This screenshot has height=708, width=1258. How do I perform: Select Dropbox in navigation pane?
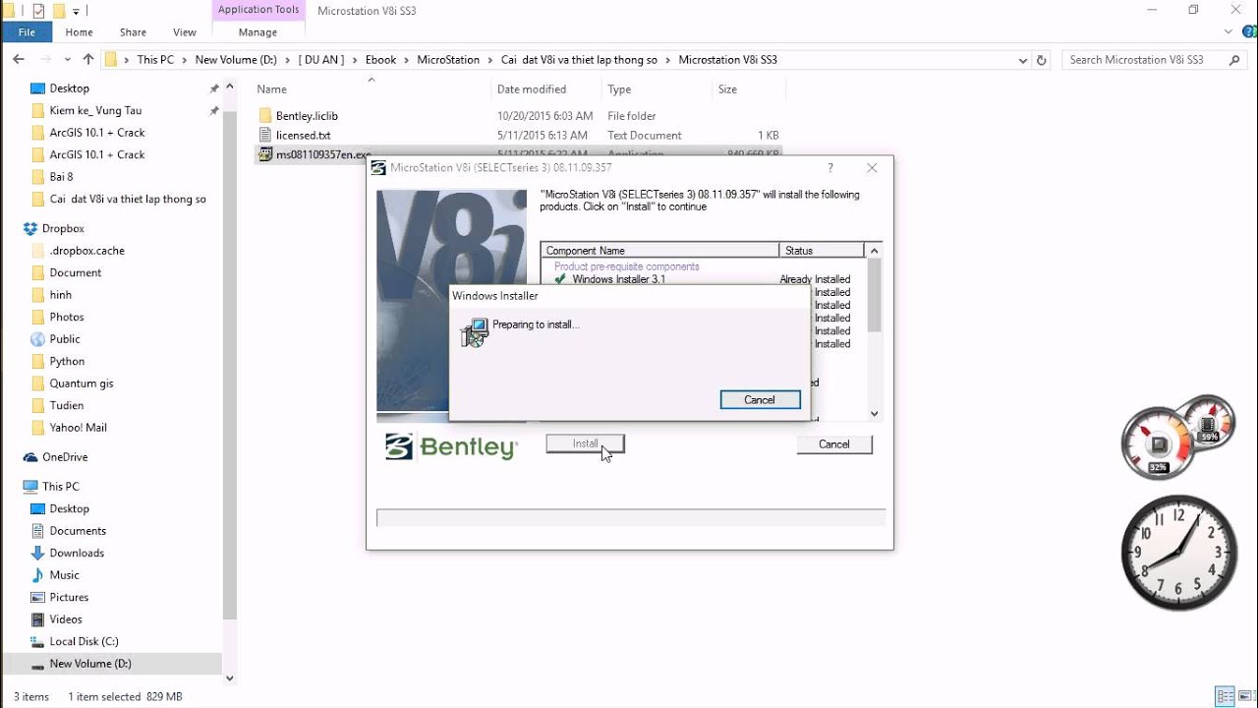click(x=63, y=229)
